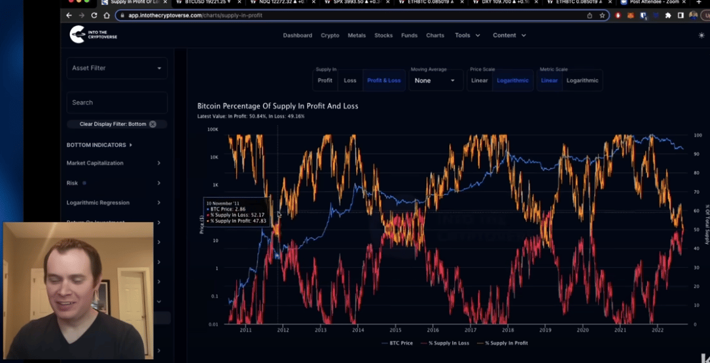This screenshot has width=710, height=363.
Task: Close the NDQ tab
Action: pyautogui.click(x=314, y=2)
